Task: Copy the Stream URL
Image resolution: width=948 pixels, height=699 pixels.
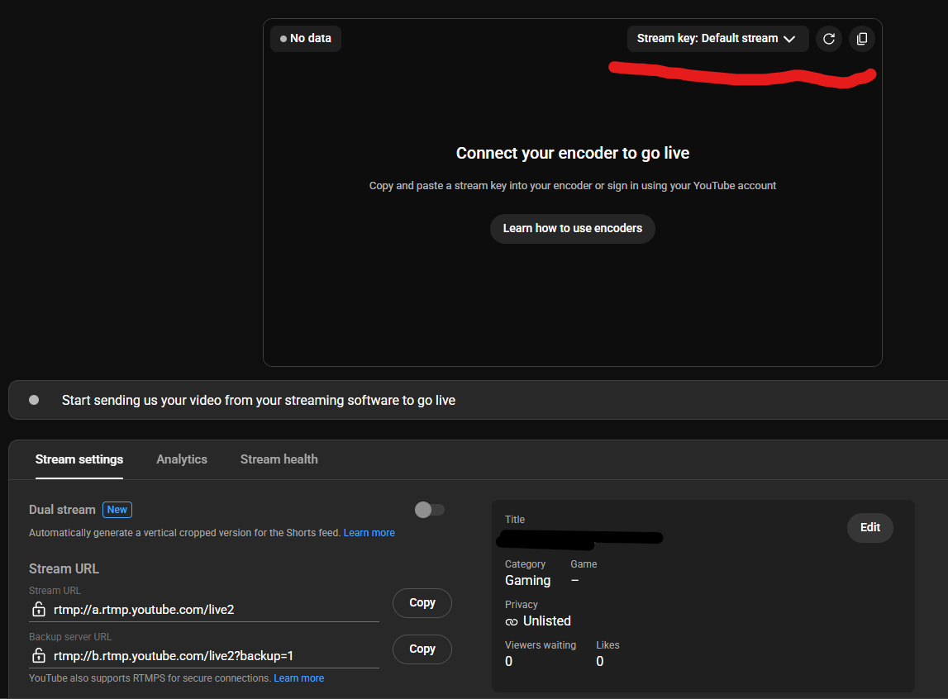Action: coord(422,602)
